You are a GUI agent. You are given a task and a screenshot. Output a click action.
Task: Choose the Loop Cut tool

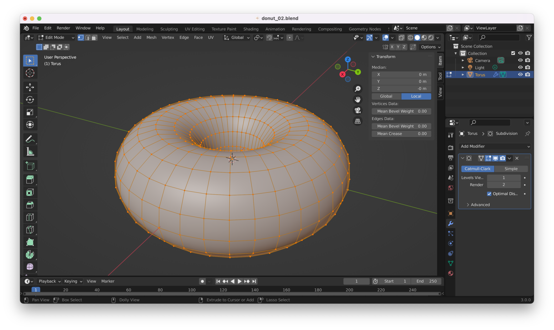pos(30,217)
